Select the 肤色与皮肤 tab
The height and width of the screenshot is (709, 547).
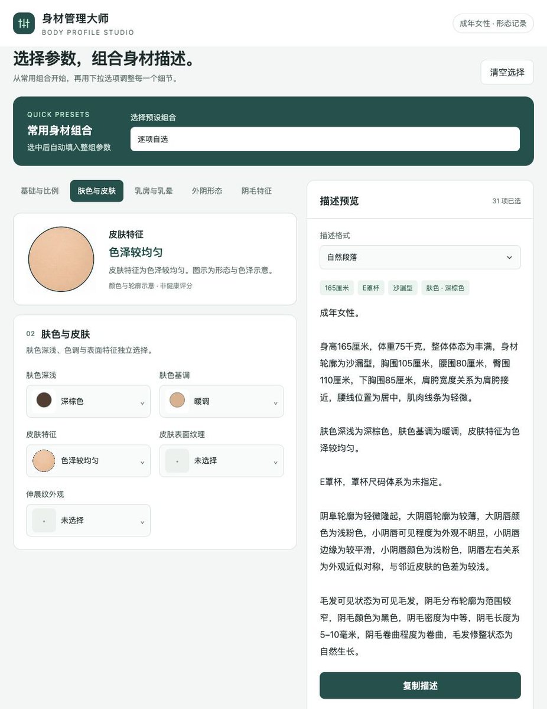96,191
